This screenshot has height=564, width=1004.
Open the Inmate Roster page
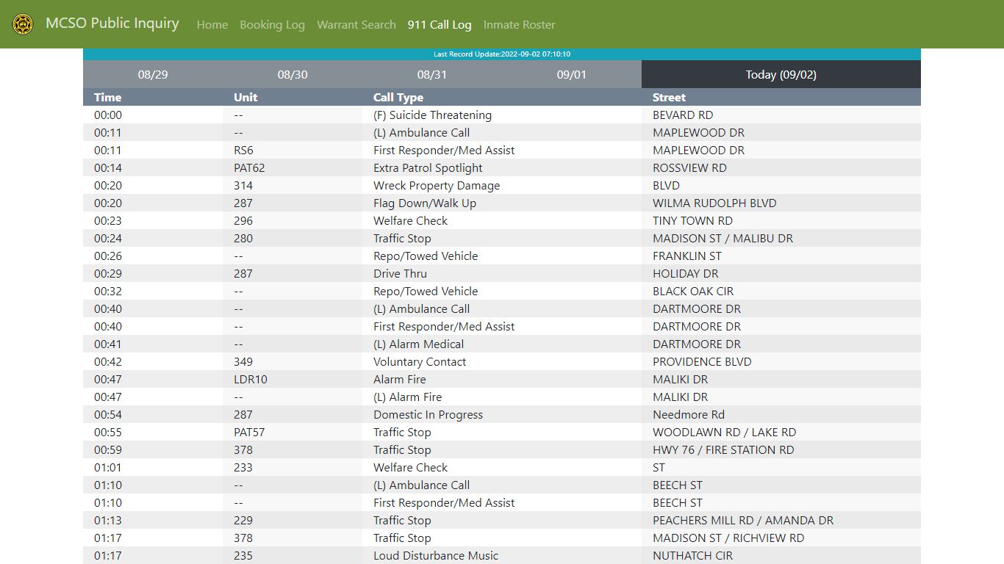[519, 25]
